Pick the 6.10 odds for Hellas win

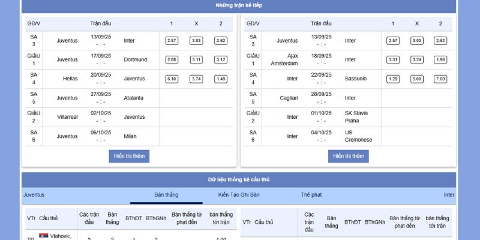[x=172, y=79]
